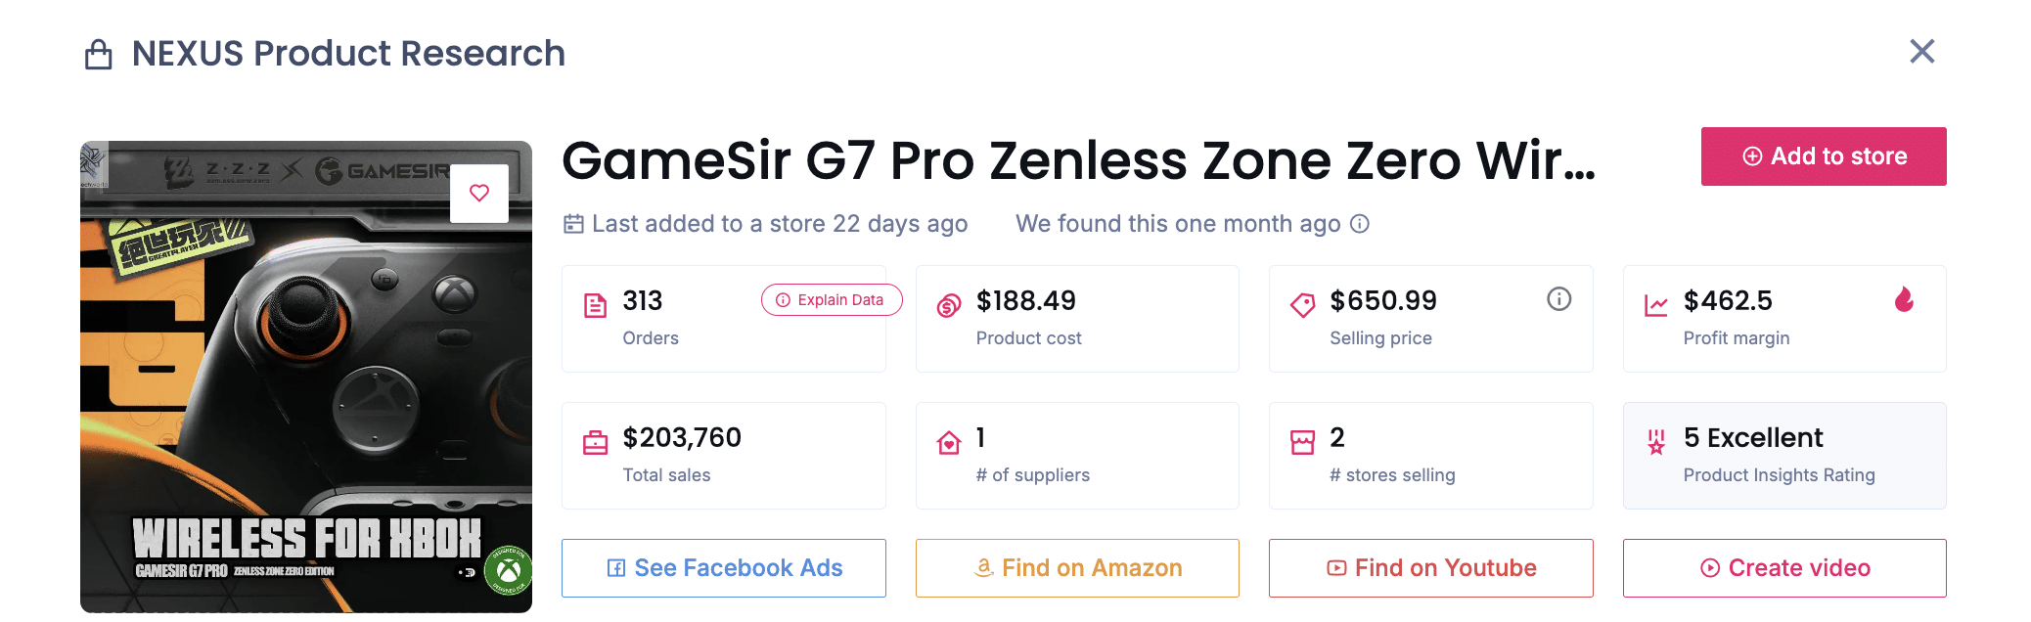Click the Product cost coins icon
2031x622 pixels.
tap(948, 306)
